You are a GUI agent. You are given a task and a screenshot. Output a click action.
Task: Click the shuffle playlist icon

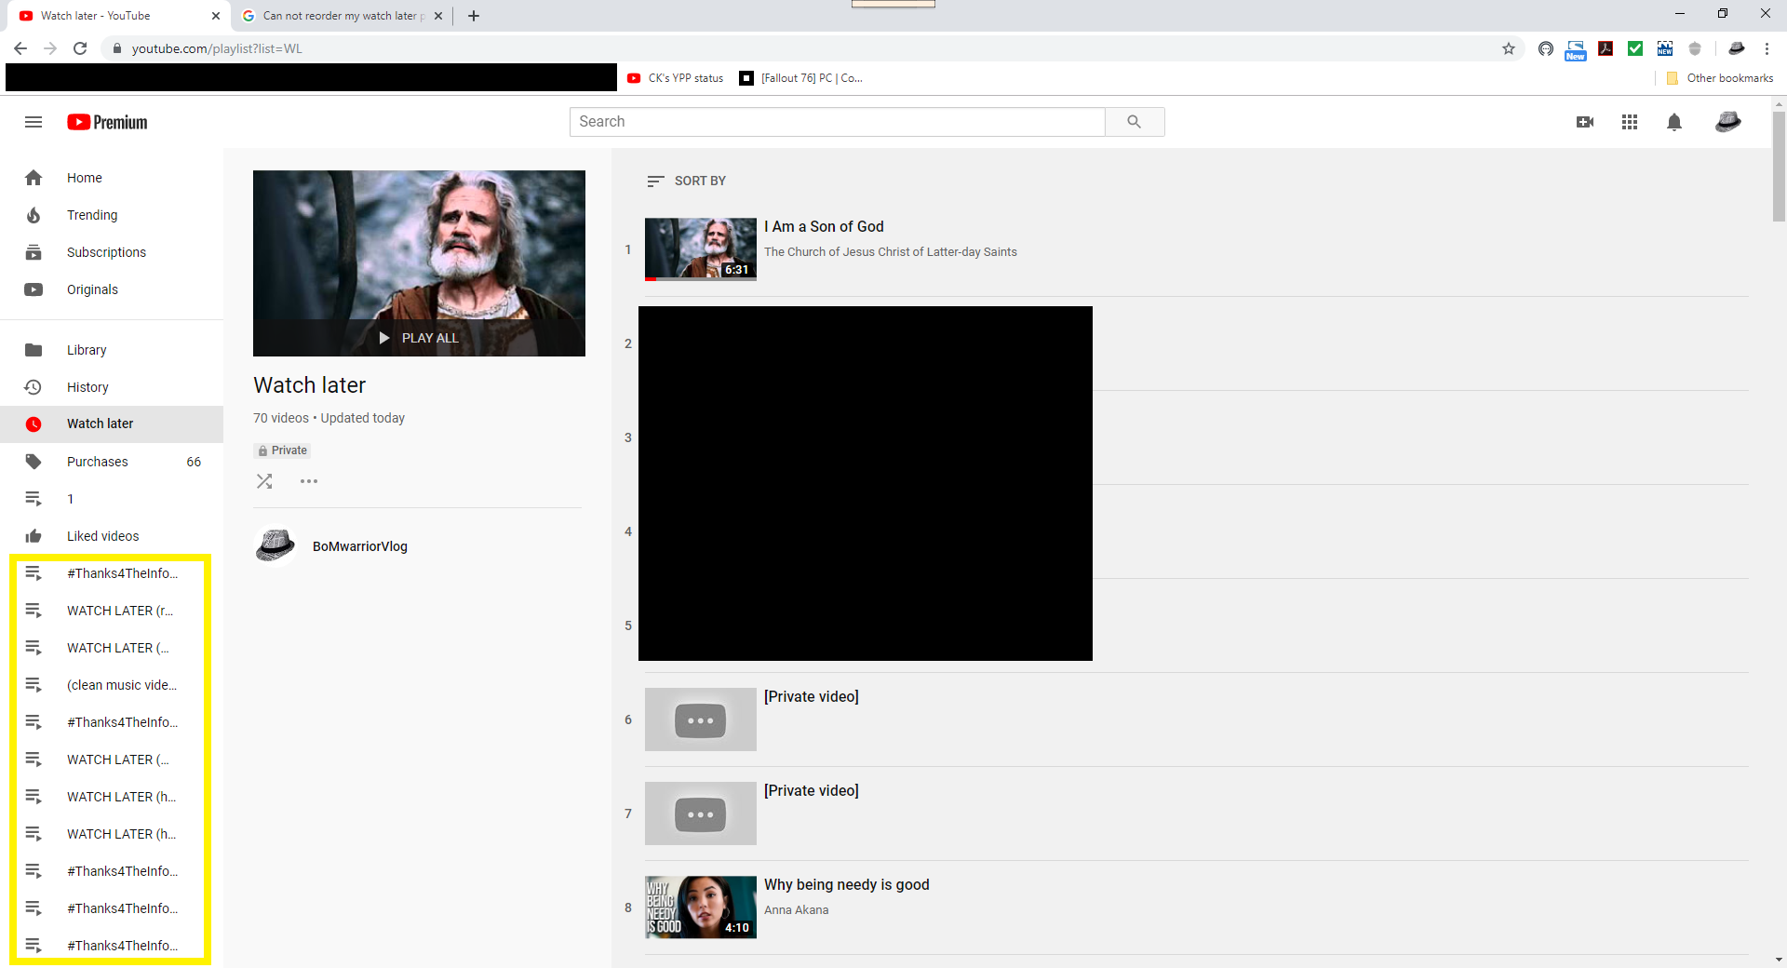point(264,481)
